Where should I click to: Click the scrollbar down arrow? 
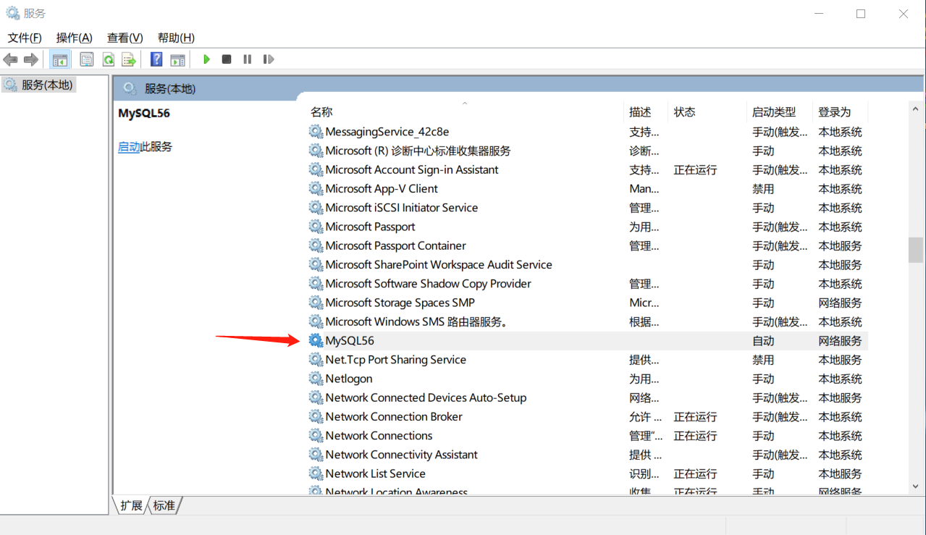(916, 487)
